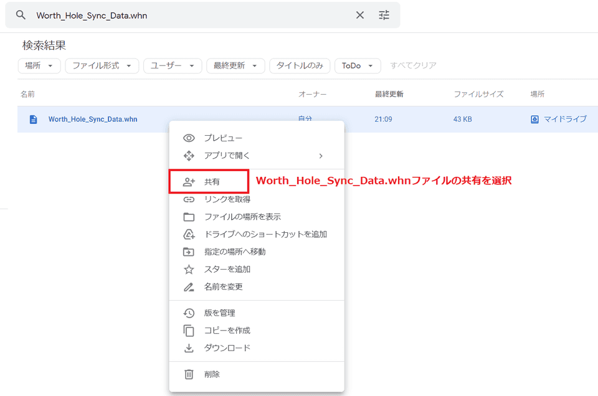Toggle the タイトルのみ filter chip
Screen dimensions: 598x396
[300, 66]
